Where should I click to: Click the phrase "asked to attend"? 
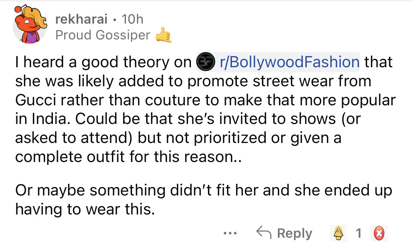click(71, 138)
